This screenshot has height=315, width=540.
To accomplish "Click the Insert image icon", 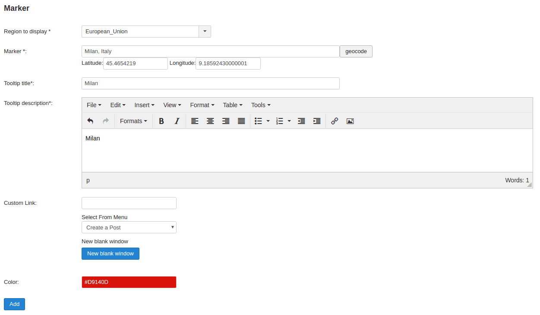I will pos(350,121).
